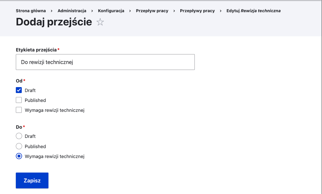Select the Draft radio button under Do
This screenshot has width=322, height=194.
(19, 136)
